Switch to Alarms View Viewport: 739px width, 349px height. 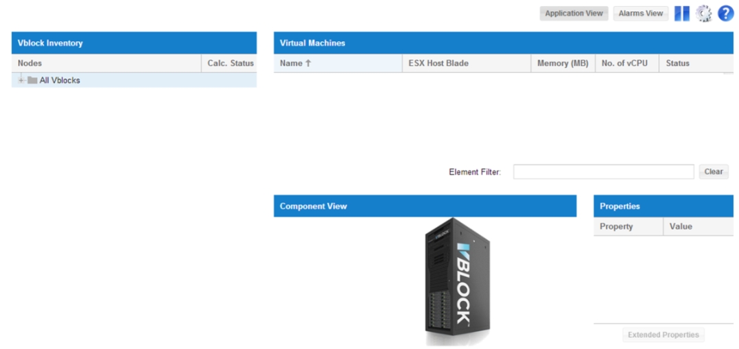640,13
